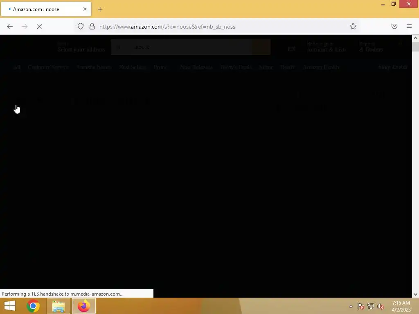Open Customer Service in the Amazon nav
This screenshot has height=314, width=419.
(48, 67)
